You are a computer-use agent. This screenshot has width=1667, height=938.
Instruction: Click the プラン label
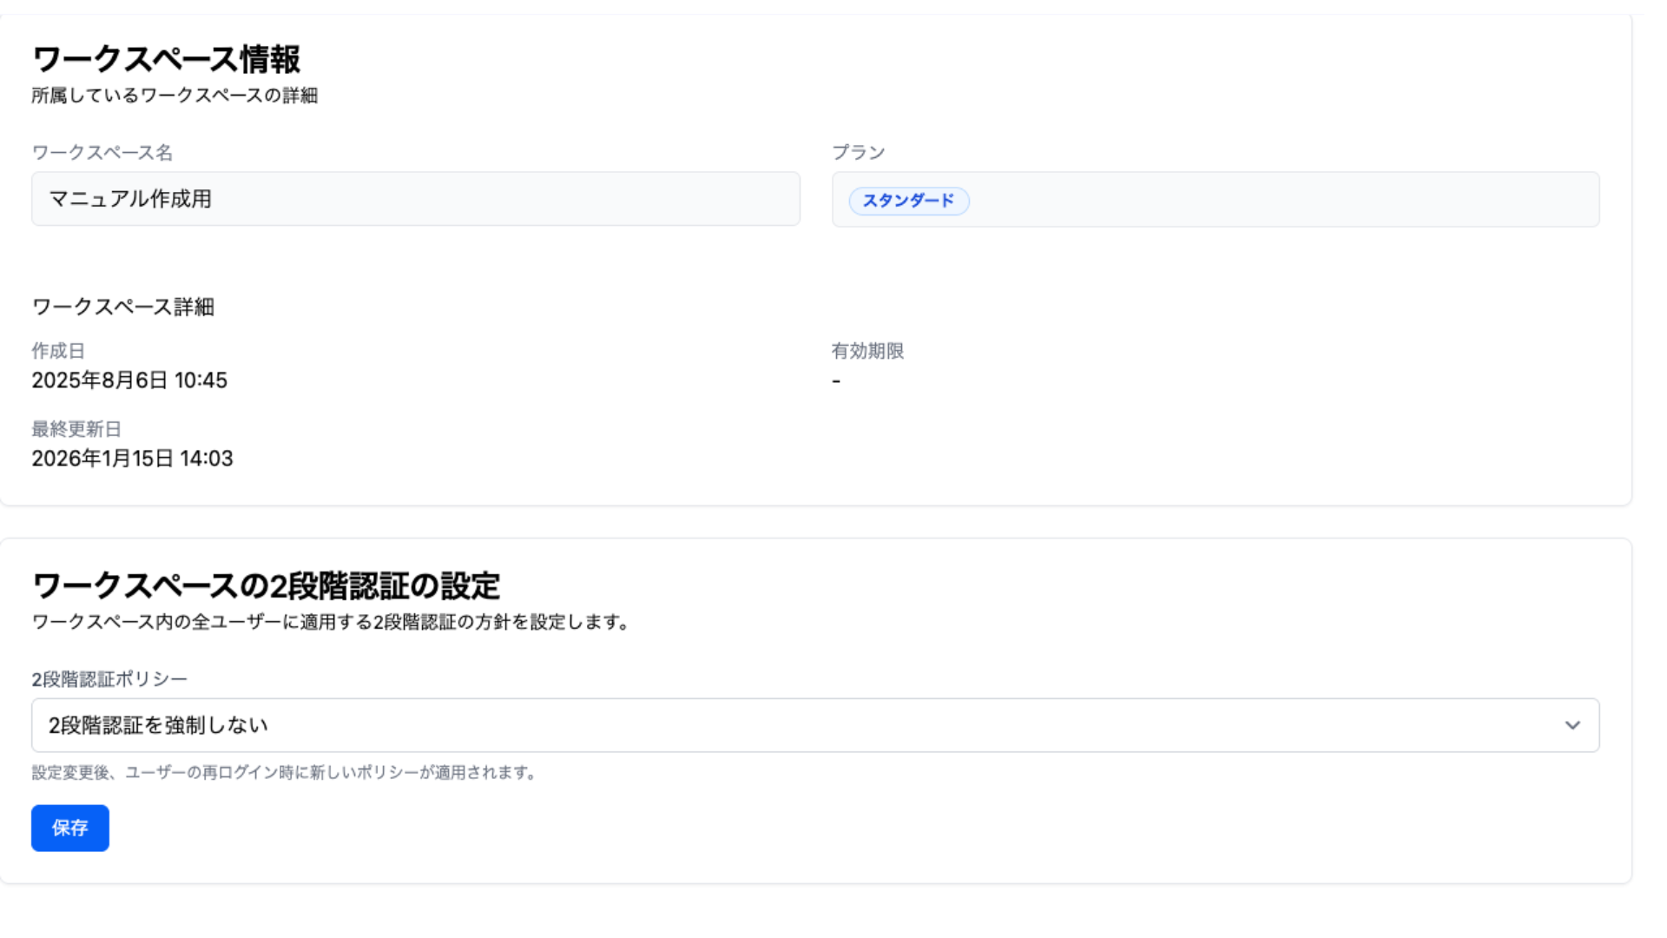click(858, 153)
